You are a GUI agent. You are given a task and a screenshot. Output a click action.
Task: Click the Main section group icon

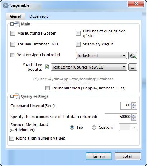[16, 24]
